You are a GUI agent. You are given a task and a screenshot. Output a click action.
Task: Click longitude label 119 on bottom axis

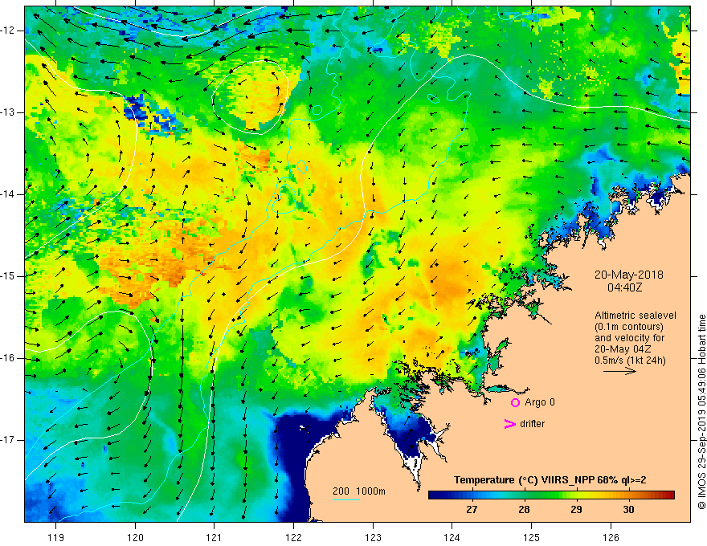coord(56,537)
